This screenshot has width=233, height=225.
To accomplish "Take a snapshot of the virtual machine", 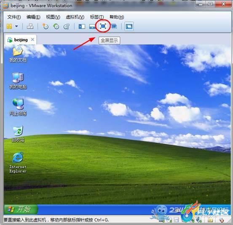I will pyautogui.click(x=46, y=26).
